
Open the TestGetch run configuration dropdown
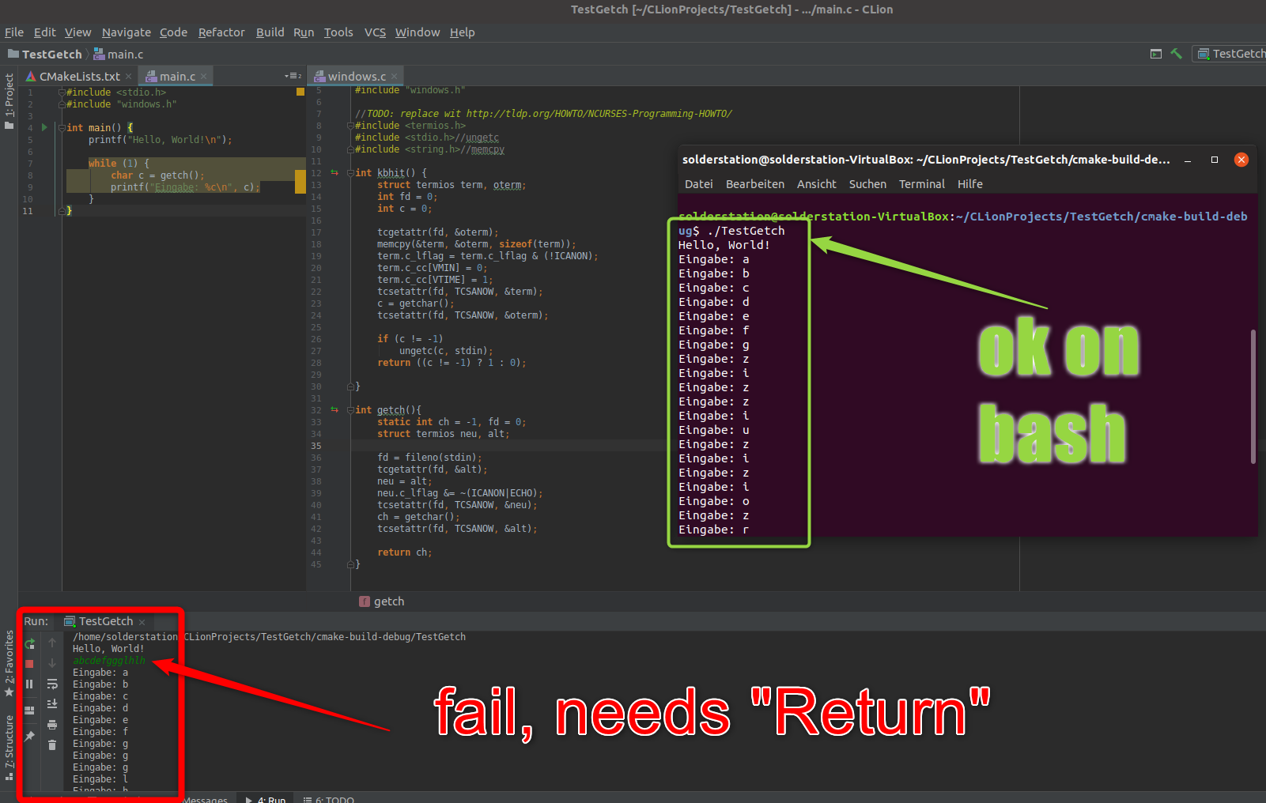[x=1230, y=54]
